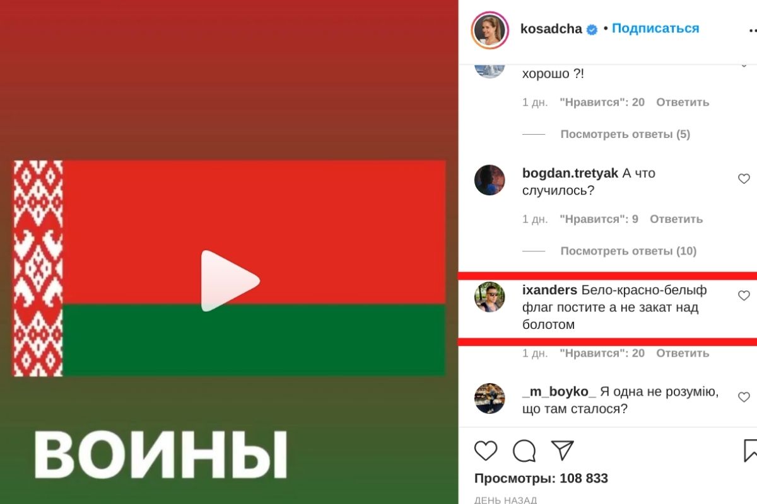Screen dimensions: 757x504
Task: Reply to bogdan.tretyak's comment with Ответить
Action: [676, 219]
